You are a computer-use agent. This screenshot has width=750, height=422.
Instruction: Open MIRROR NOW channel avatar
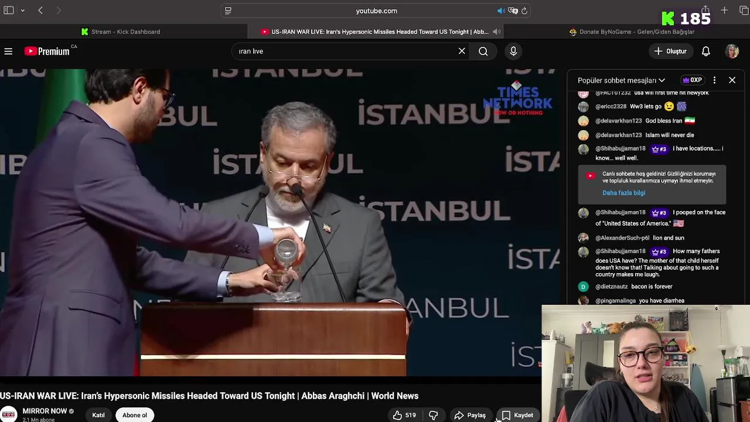[8, 414]
